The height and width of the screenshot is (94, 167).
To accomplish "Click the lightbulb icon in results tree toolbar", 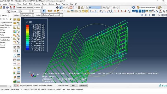I will pyautogui.click(x=10, y=19).
